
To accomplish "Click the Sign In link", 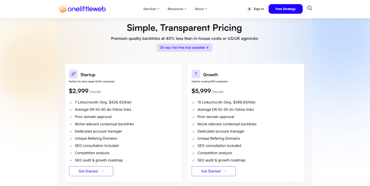I will pos(259,9).
